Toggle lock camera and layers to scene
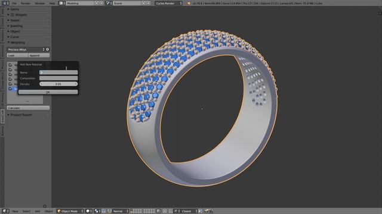This screenshot has height=214, width=382. pyautogui.click(x=159, y=211)
